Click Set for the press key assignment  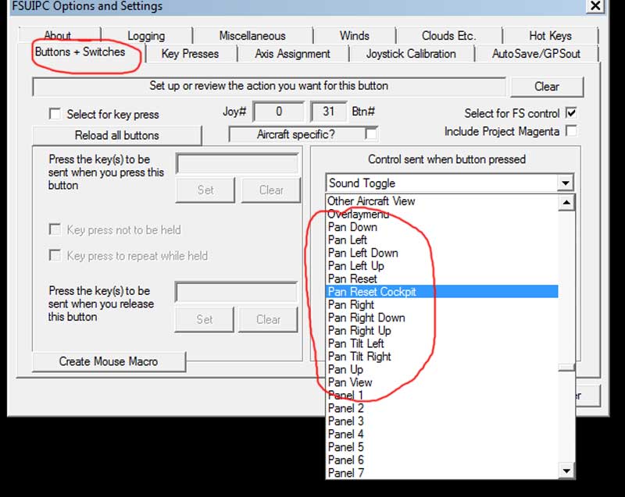[x=205, y=190]
